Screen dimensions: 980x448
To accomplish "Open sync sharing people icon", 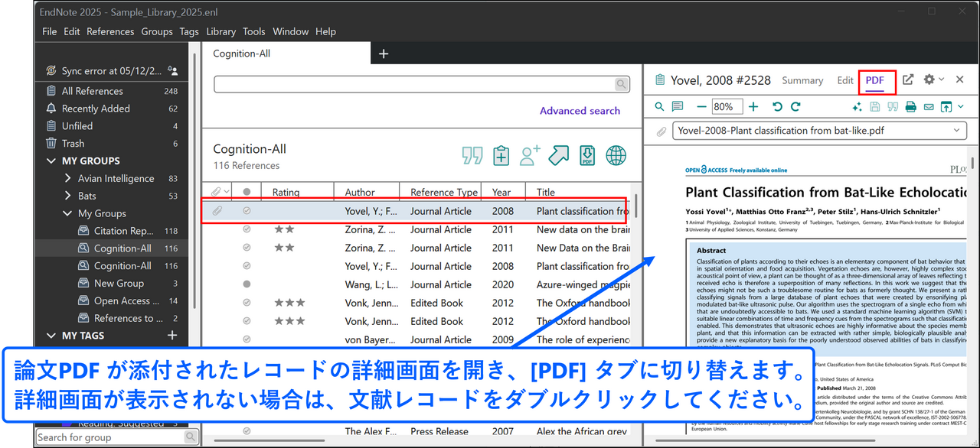I will coord(172,71).
